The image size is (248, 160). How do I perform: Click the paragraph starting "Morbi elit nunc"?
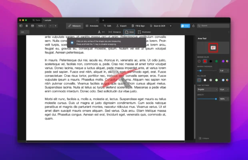105,109
